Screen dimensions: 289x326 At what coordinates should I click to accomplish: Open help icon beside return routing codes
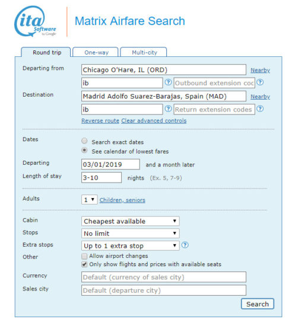[x=168, y=108]
